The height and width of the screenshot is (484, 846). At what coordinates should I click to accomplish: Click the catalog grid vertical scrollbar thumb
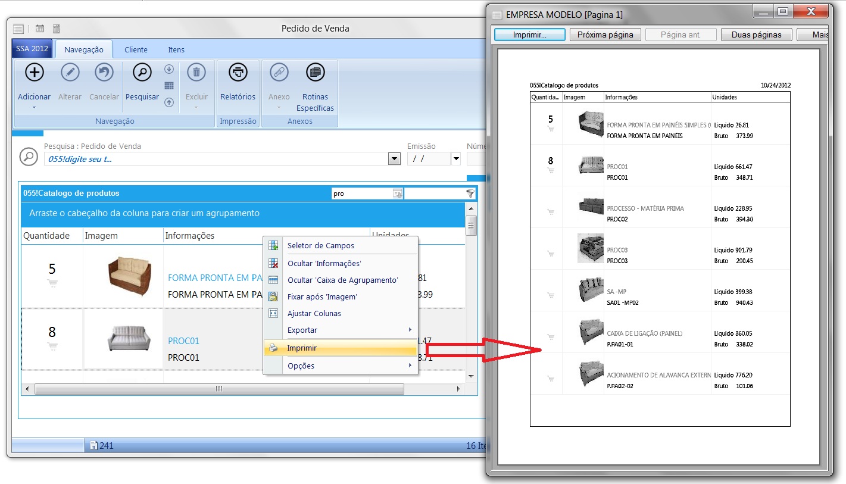pos(471,226)
